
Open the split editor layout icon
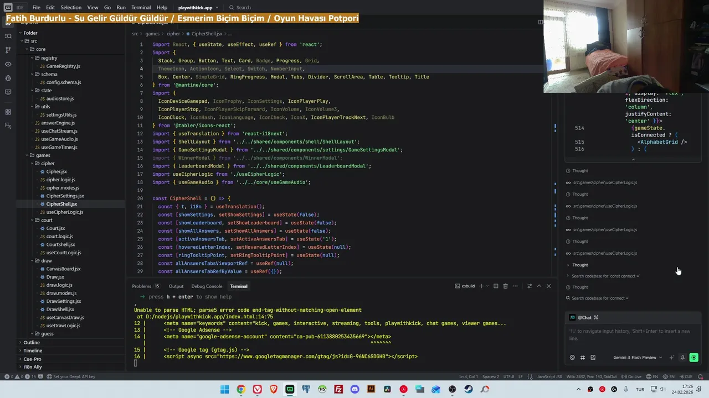coord(540,22)
